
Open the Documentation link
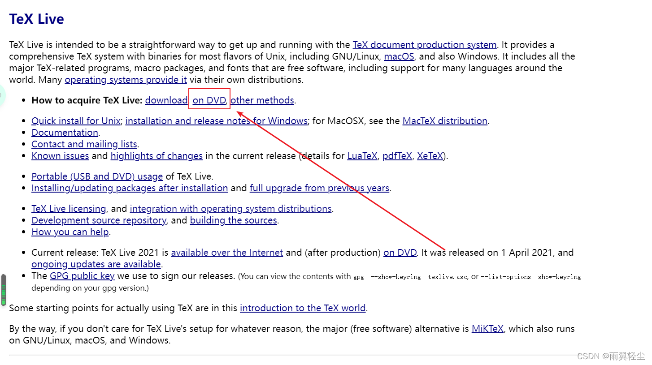point(65,133)
